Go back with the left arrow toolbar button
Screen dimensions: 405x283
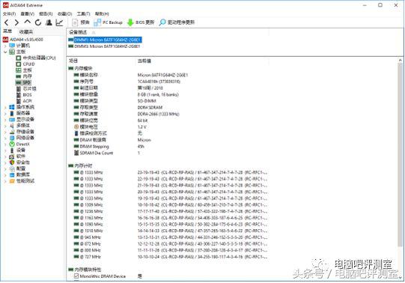coord(7,22)
